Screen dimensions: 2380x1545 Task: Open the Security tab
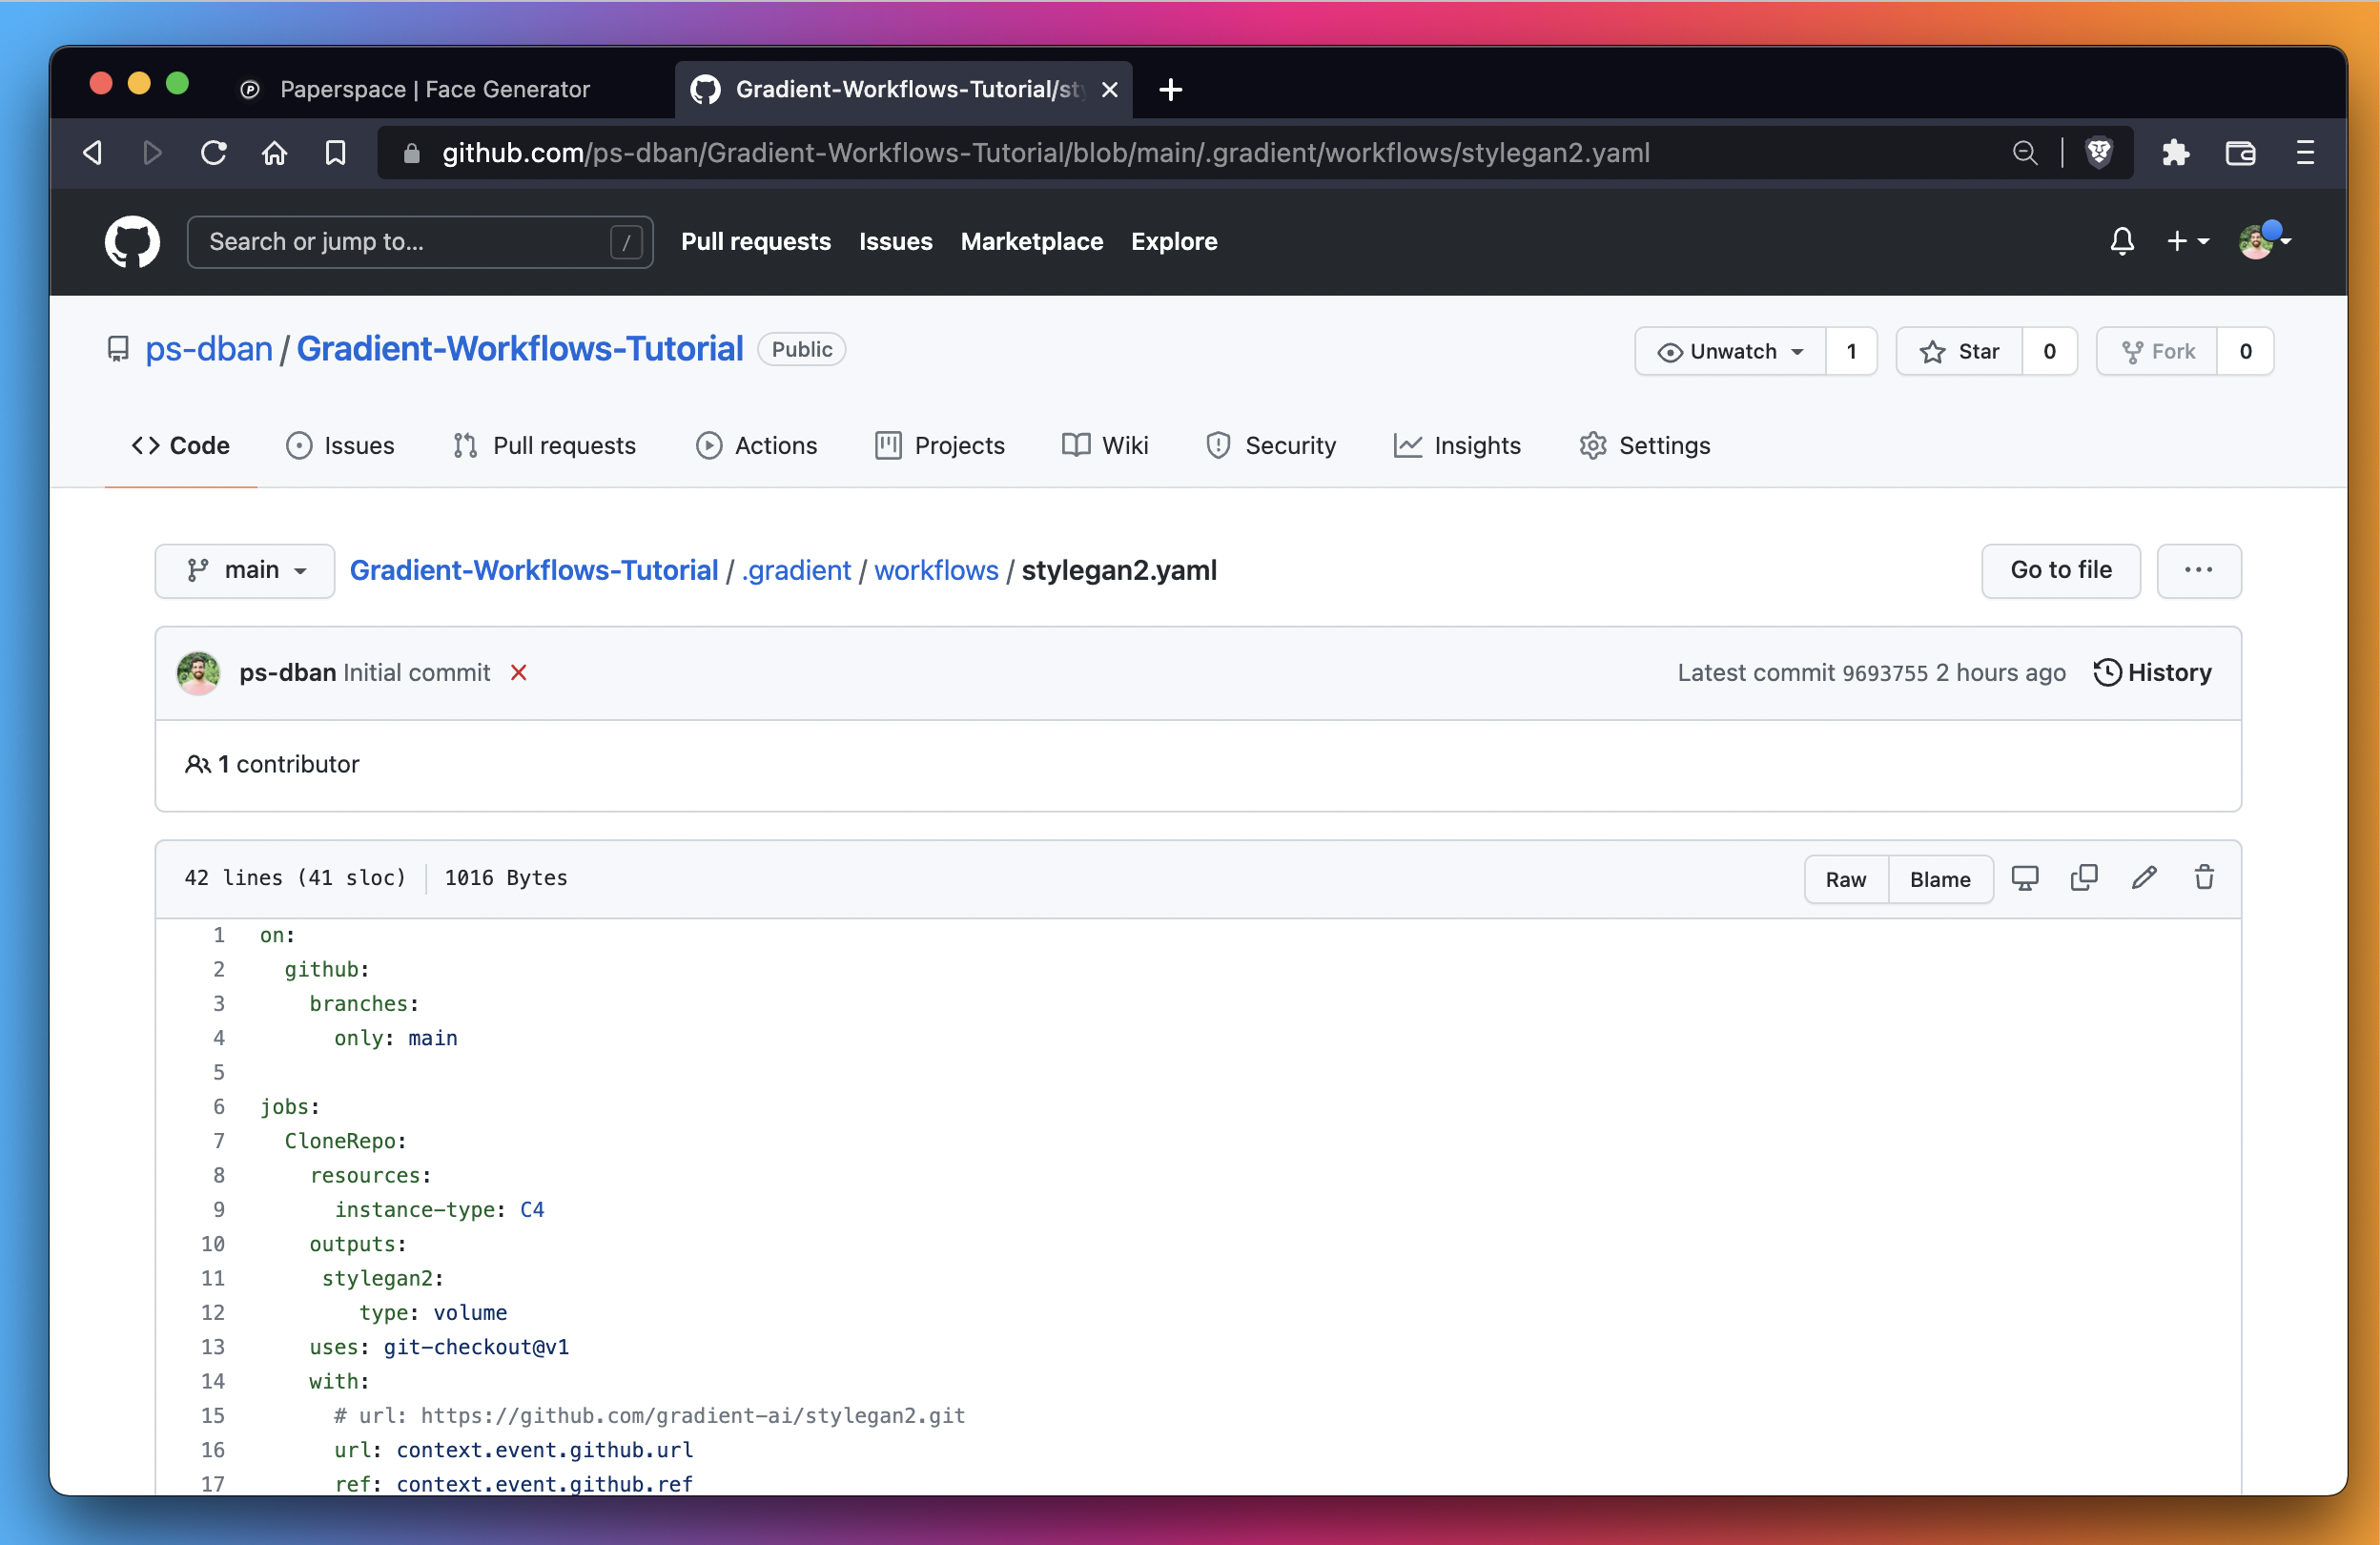coord(1271,446)
